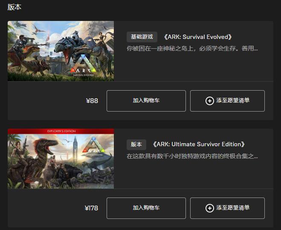Select the 添至愿望清单 label for the ¥88 game
This screenshot has width=281, height=230.
tap(233, 100)
